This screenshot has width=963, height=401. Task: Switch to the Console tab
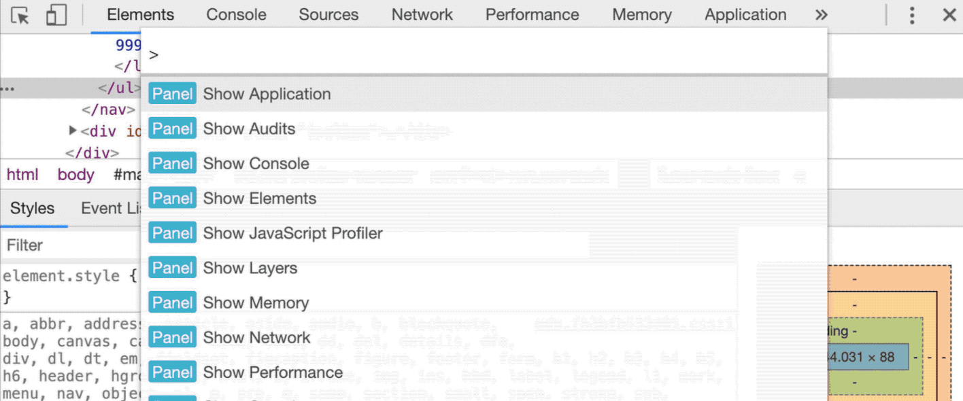(235, 15)
